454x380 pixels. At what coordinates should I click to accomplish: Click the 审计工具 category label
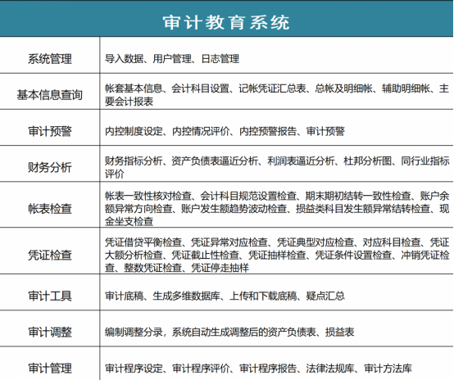click(50, 296)
